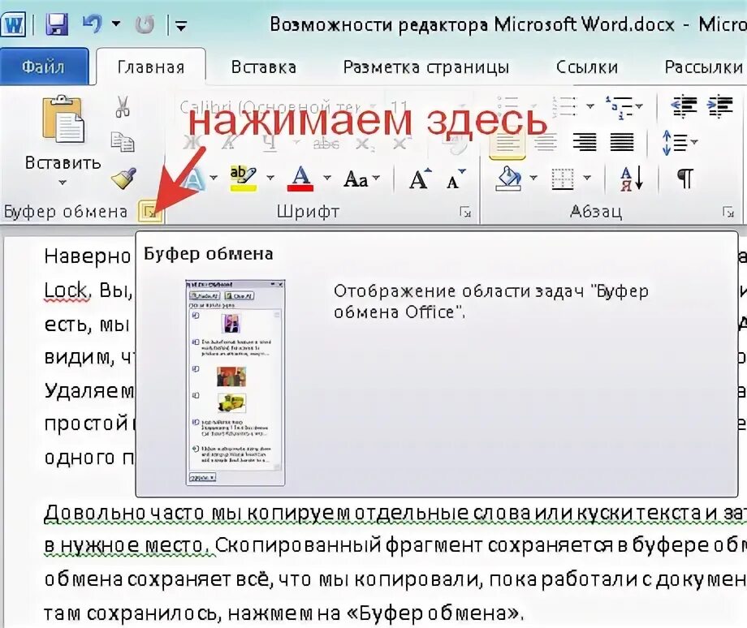Apply the red font color A button
The image size is (747, 628).
pos(300,179)
